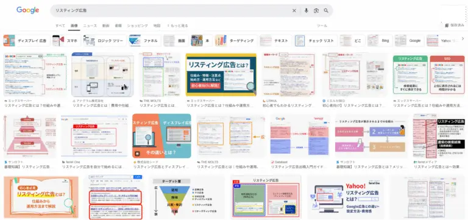Screen dimensions: 468x220
Task: Select the 画像 images tab
Action: click(74, 26)
